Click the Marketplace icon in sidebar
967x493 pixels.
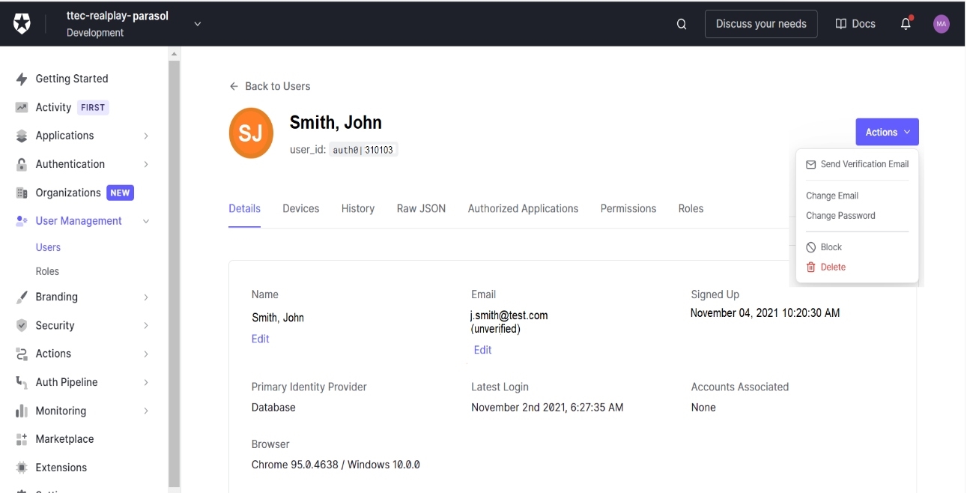tap(22, 440)
